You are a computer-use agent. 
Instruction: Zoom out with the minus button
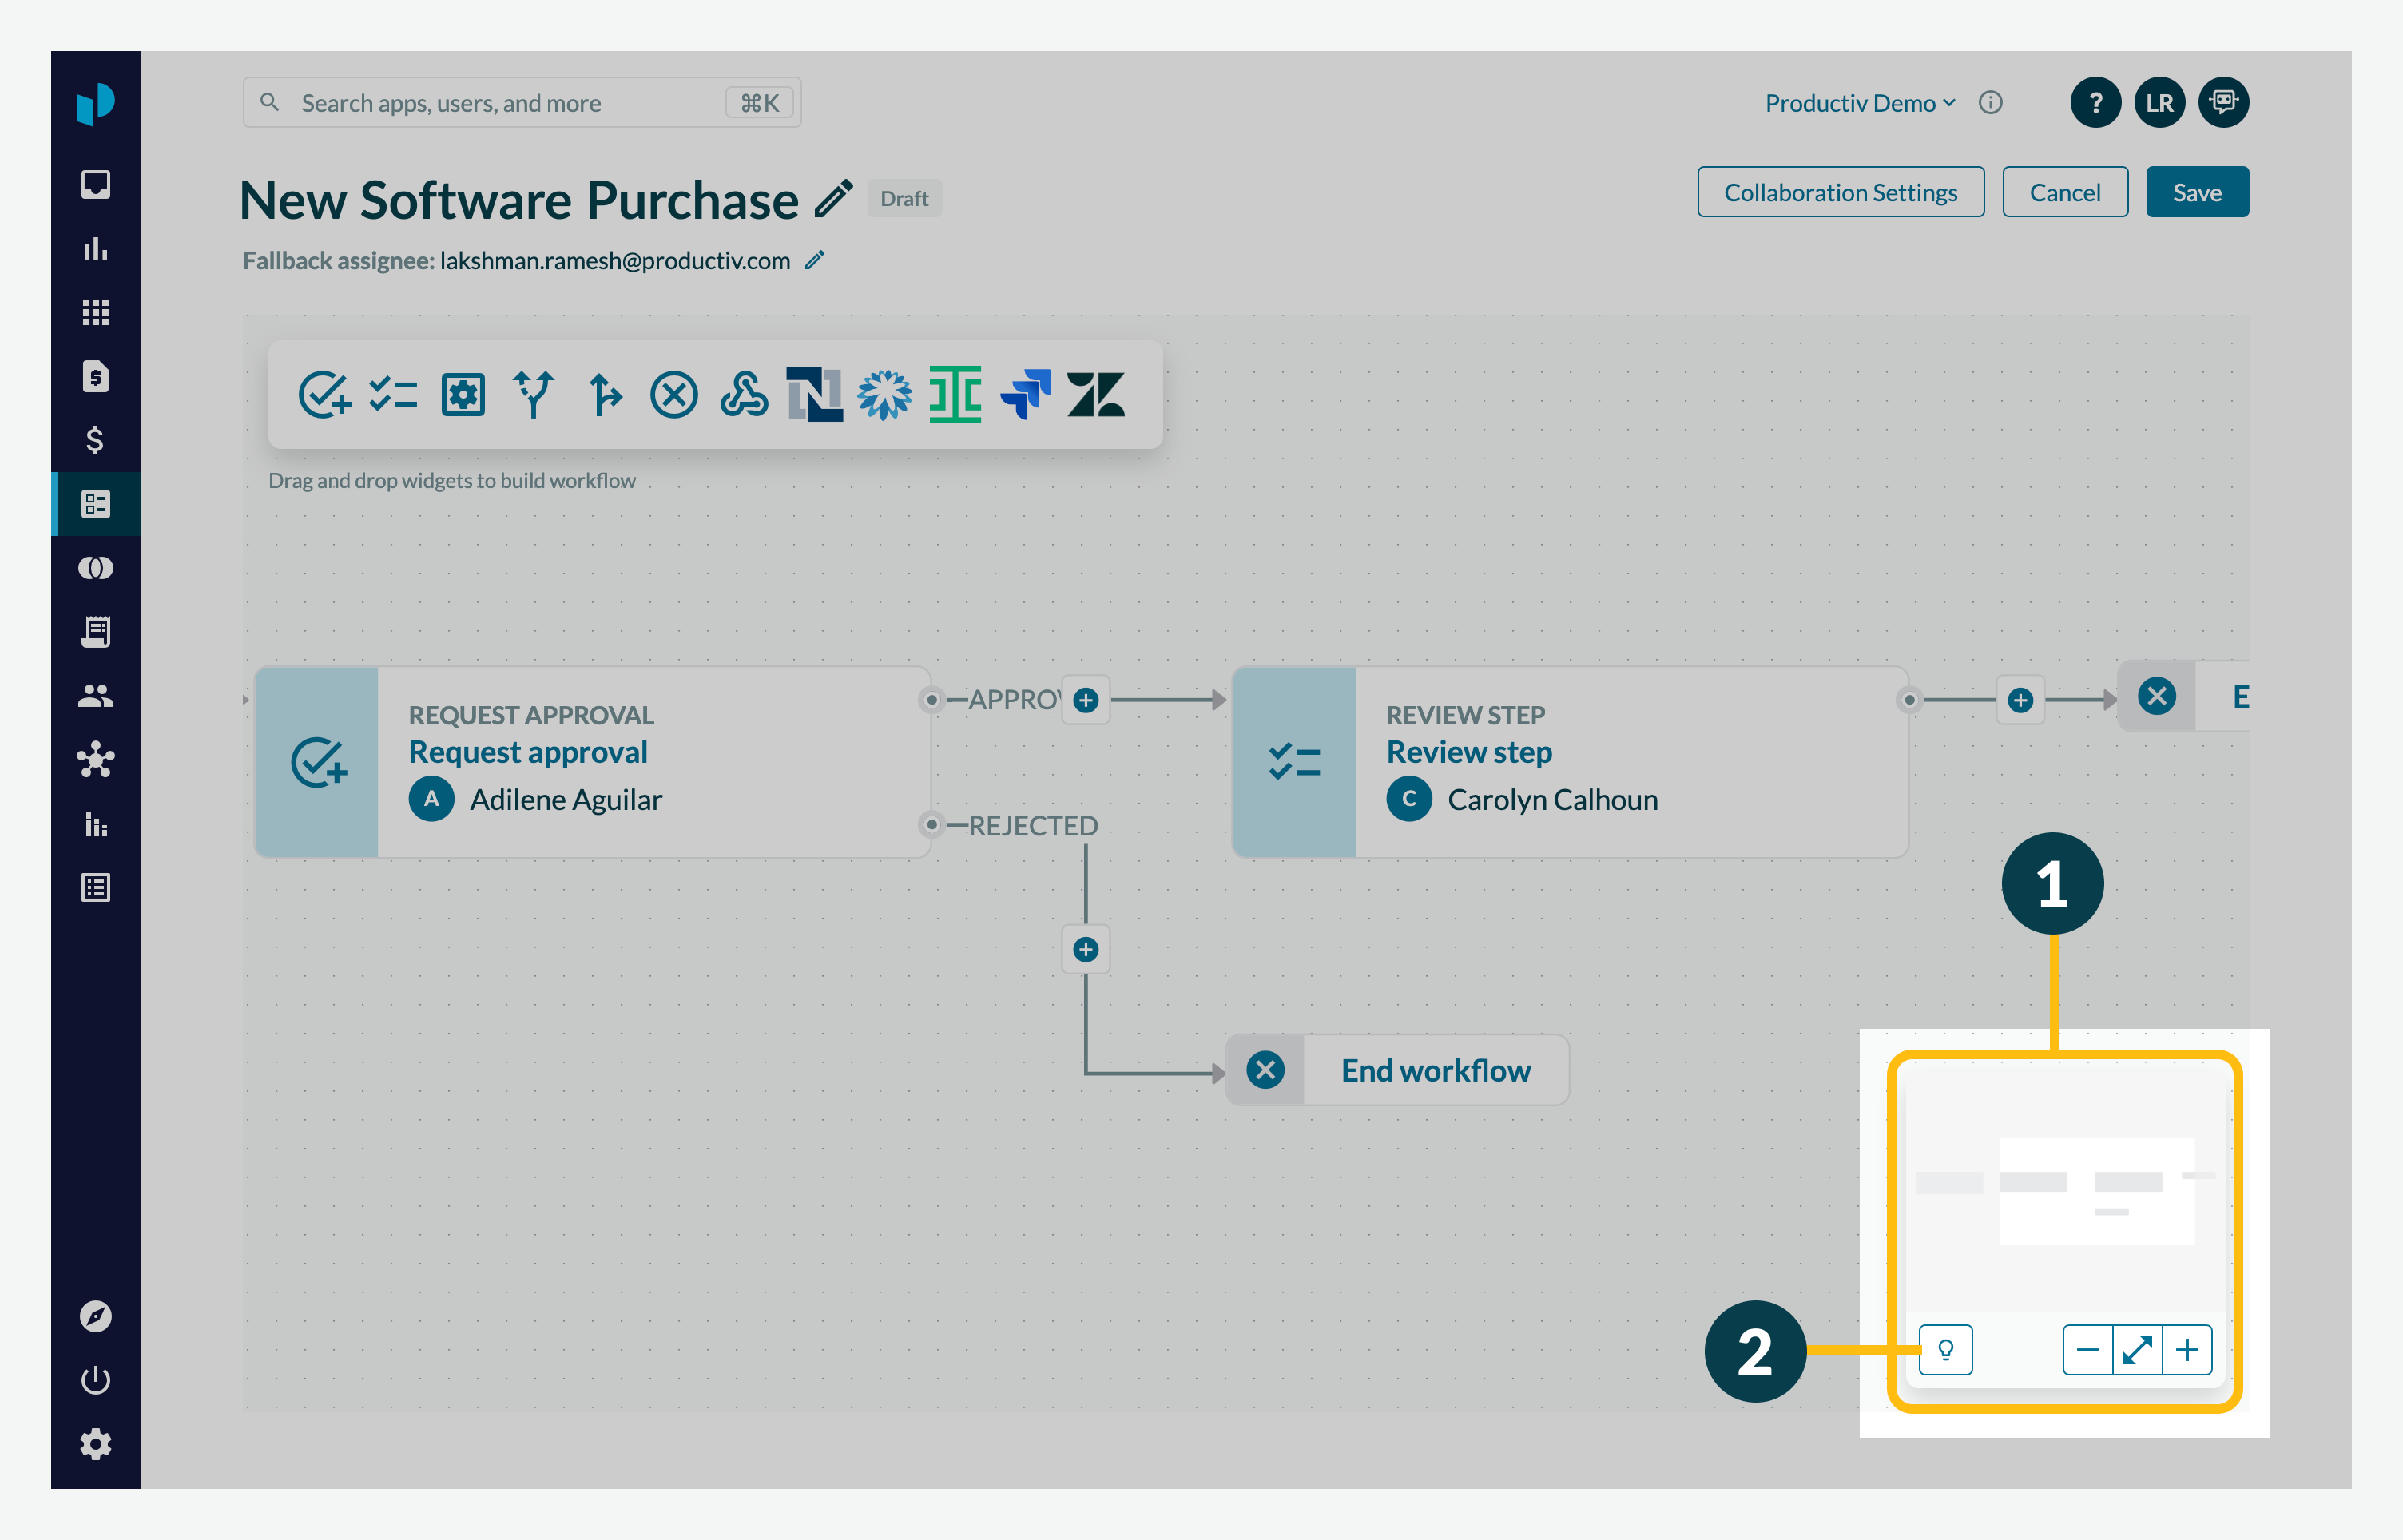click(2087, 1350)
